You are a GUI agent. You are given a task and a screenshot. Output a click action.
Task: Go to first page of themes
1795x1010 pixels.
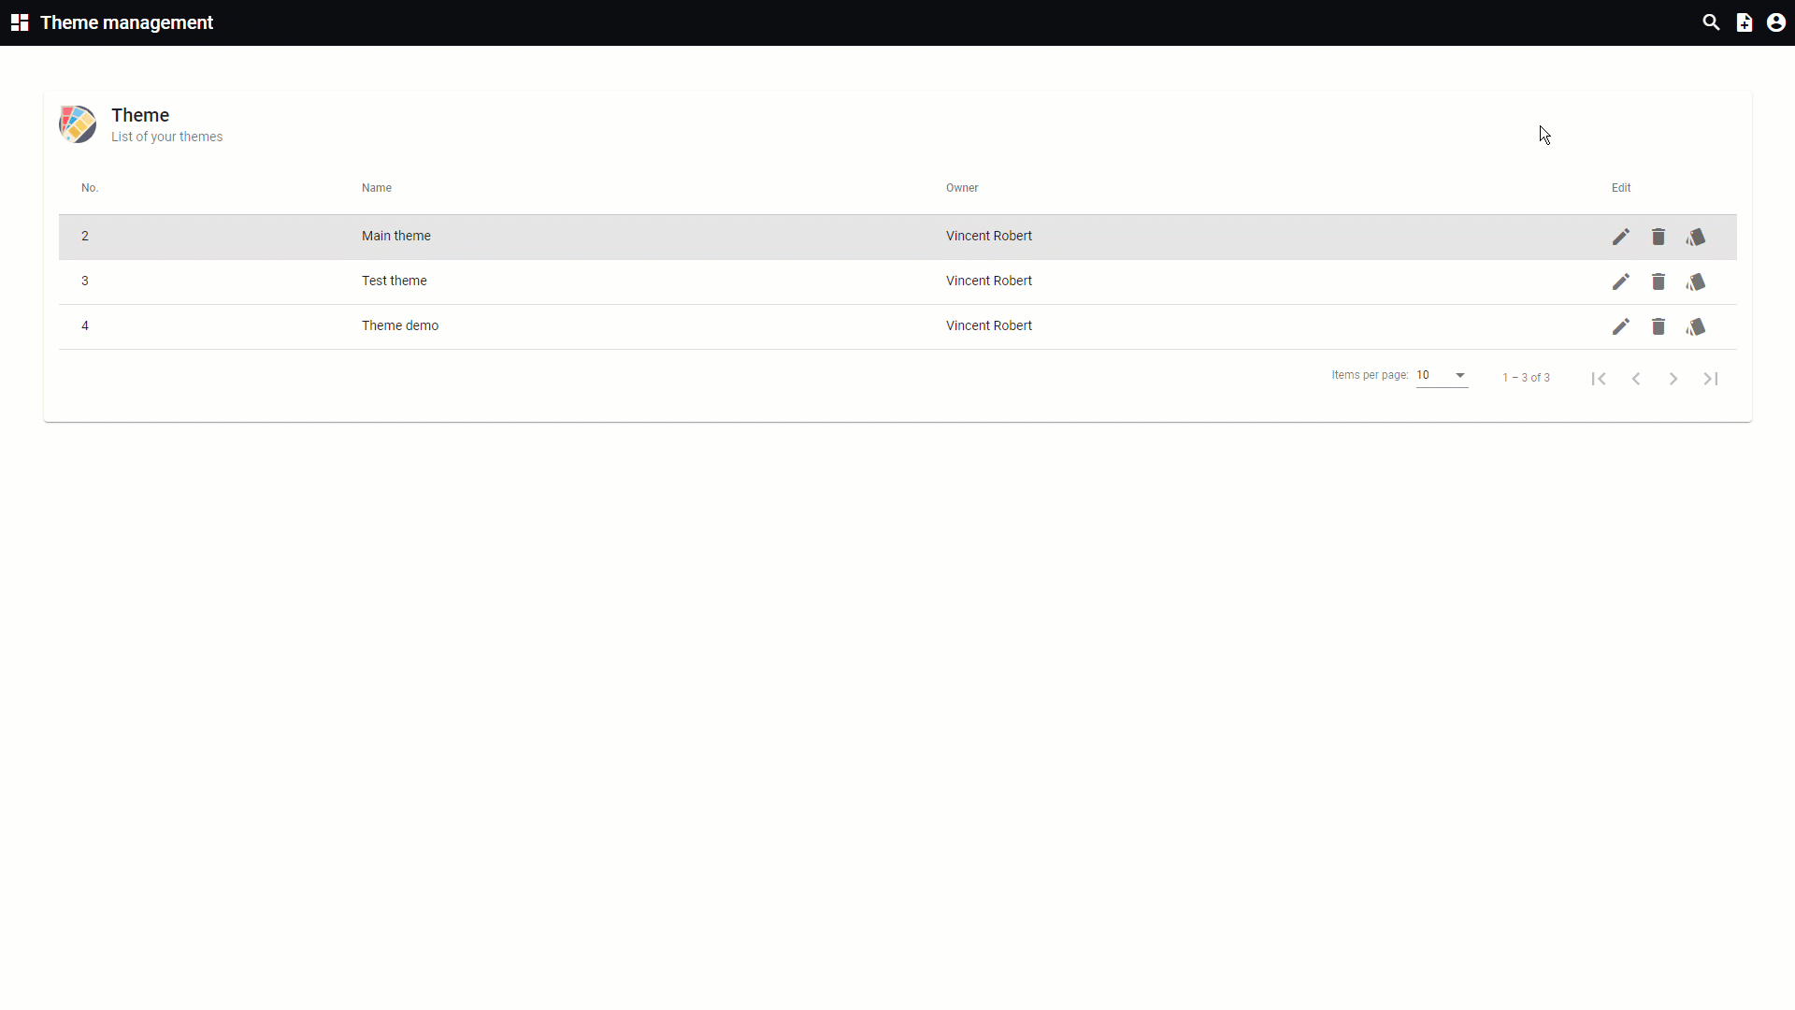click(x=1599, y=379)
